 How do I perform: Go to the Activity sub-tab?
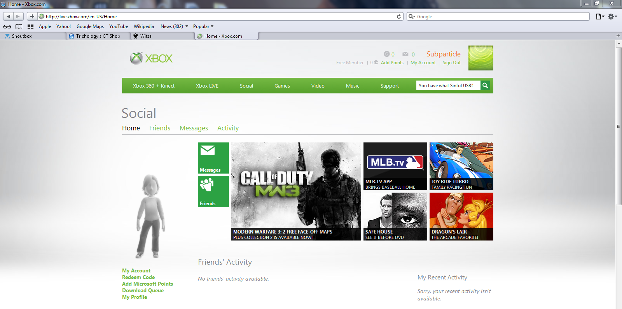coord(228,128)
